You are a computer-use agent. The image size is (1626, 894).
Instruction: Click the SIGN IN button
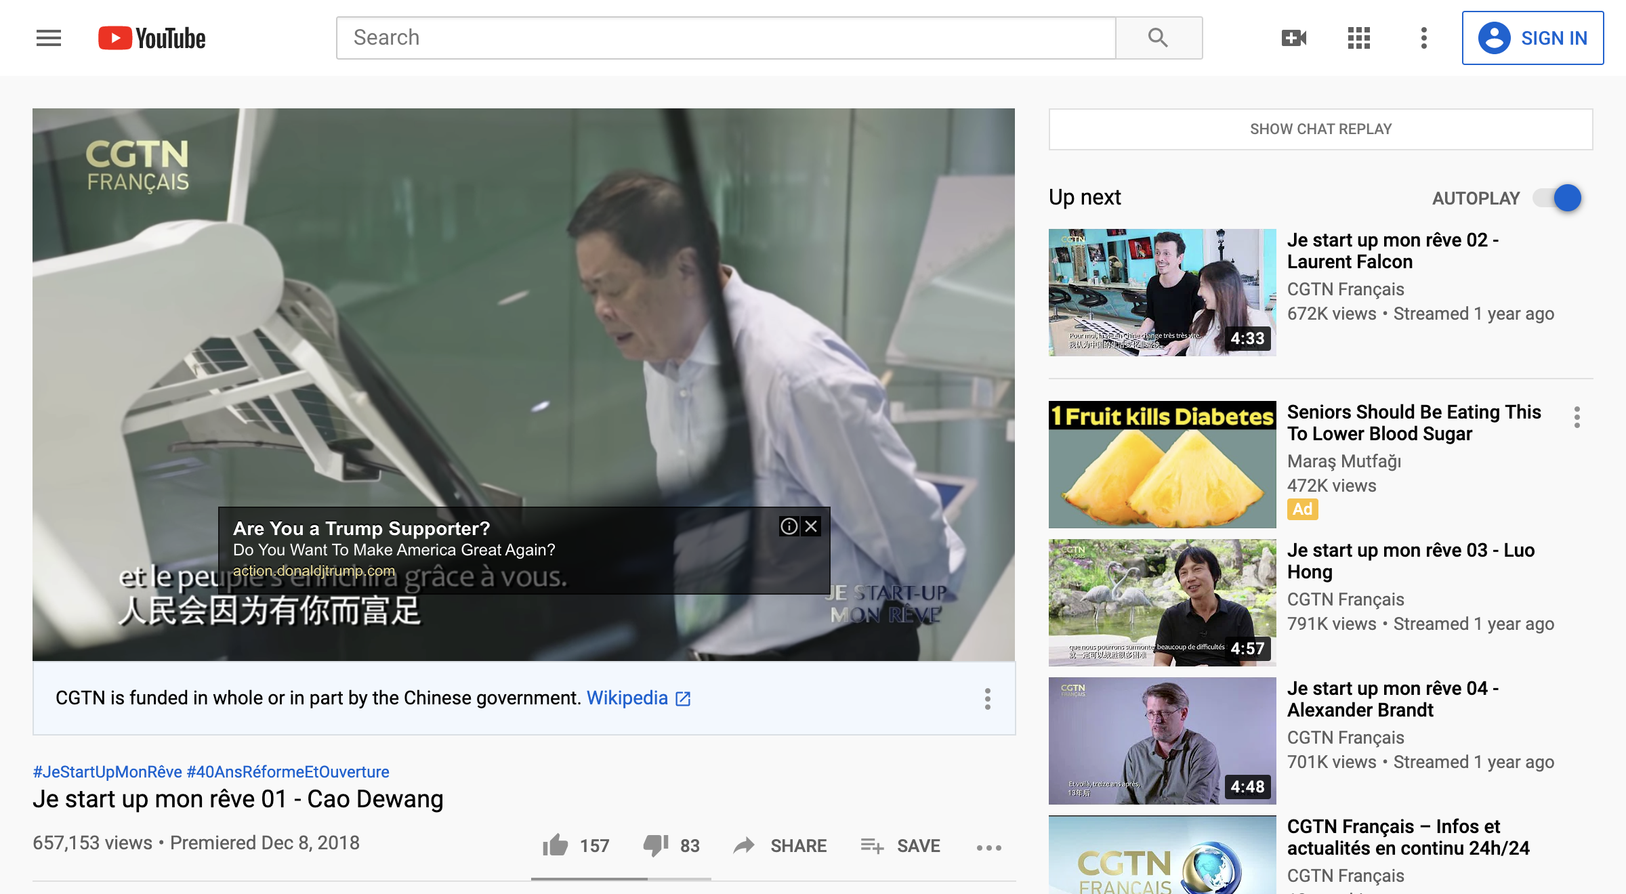(1533, 38)
